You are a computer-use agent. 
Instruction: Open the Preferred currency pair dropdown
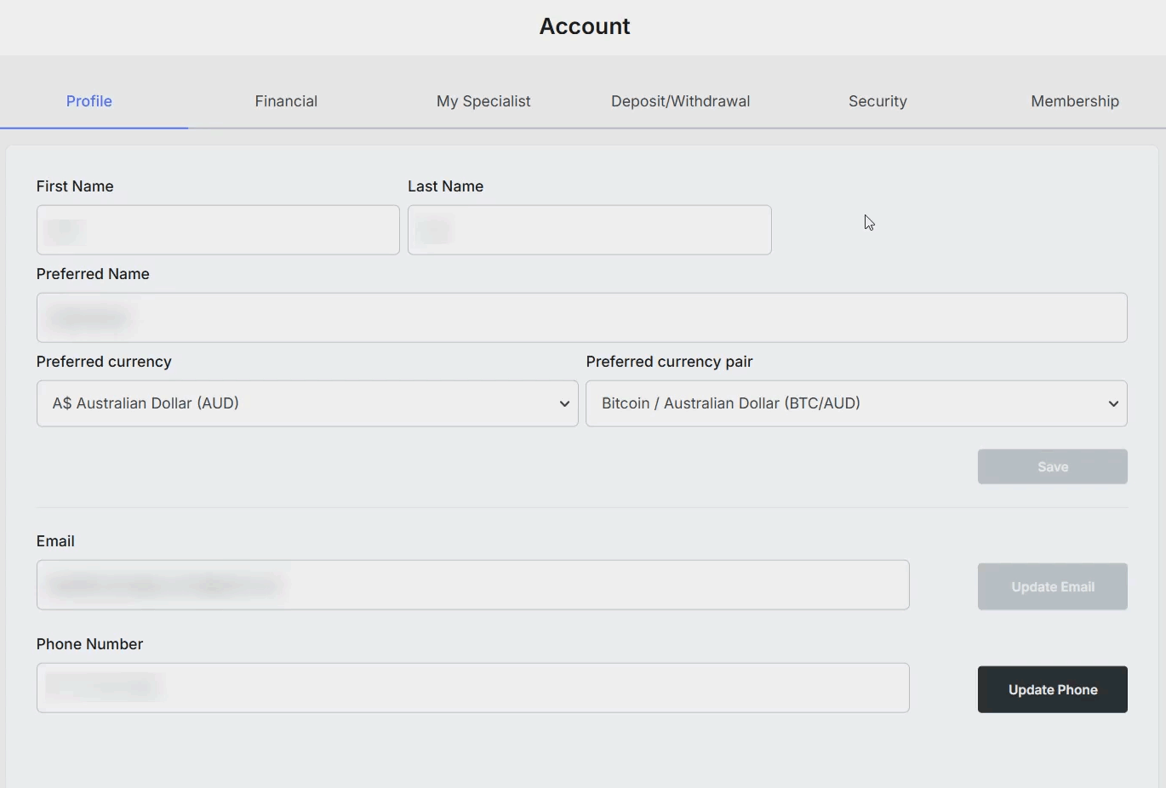(x=856, y=403)
